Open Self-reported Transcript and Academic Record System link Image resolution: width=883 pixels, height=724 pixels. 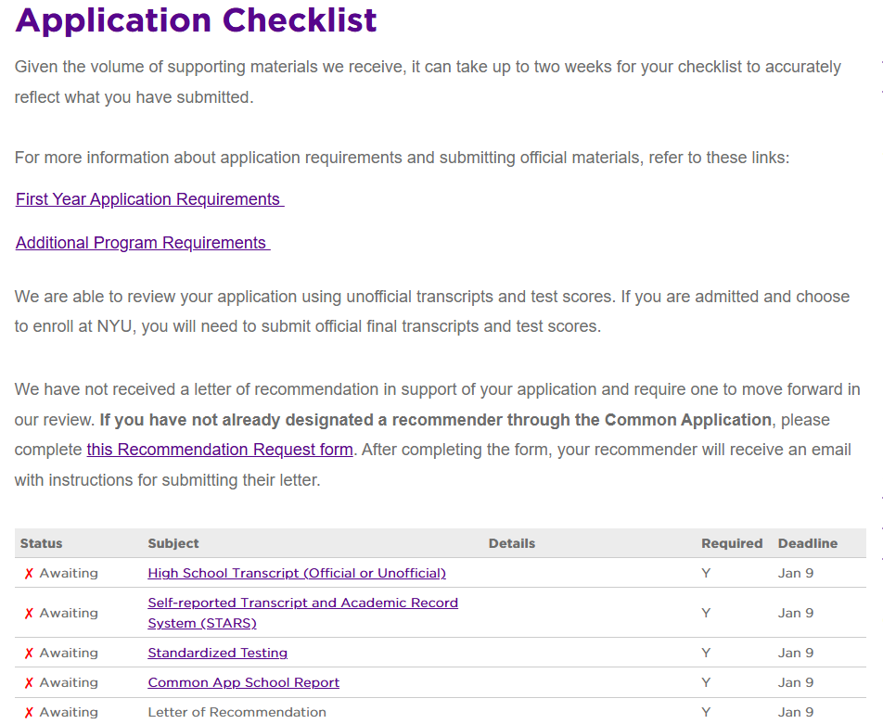tap(302, 603)
